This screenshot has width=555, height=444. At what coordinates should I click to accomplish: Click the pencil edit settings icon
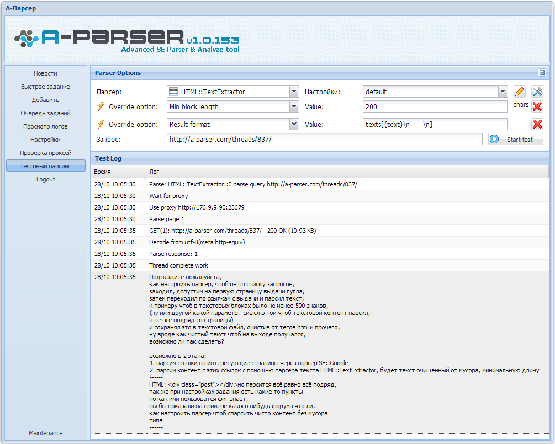click(x=519, y=92)
